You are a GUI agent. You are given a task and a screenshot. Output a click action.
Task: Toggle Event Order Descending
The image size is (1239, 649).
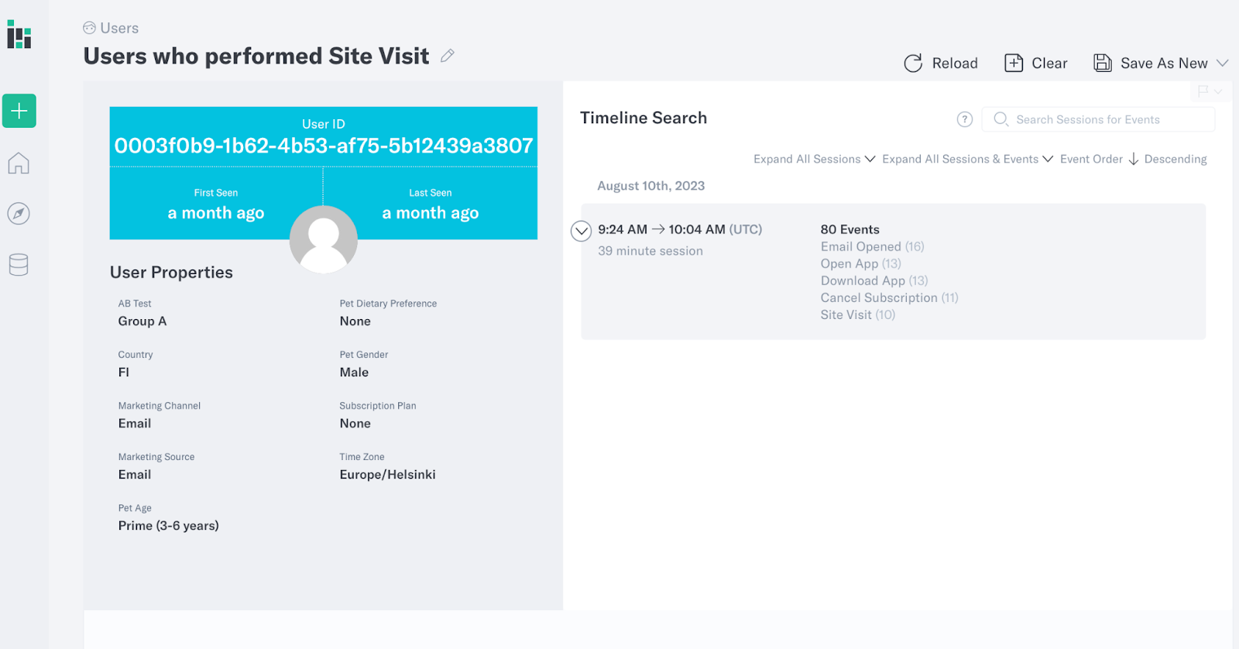click(x=1176, y=159)
